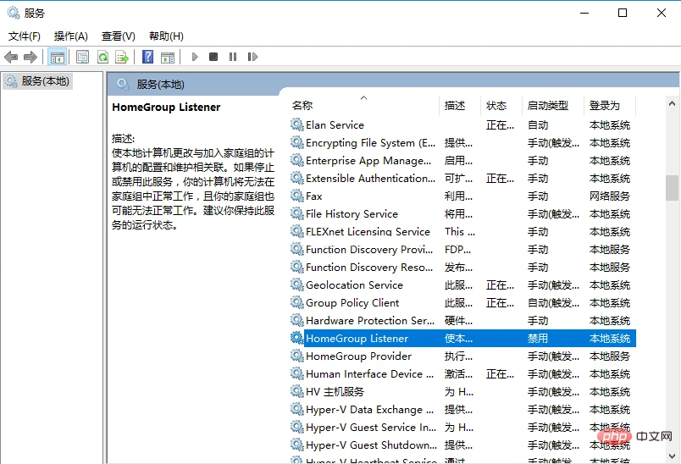Click the Forward arrow toolbar icon

click(30, 57)
